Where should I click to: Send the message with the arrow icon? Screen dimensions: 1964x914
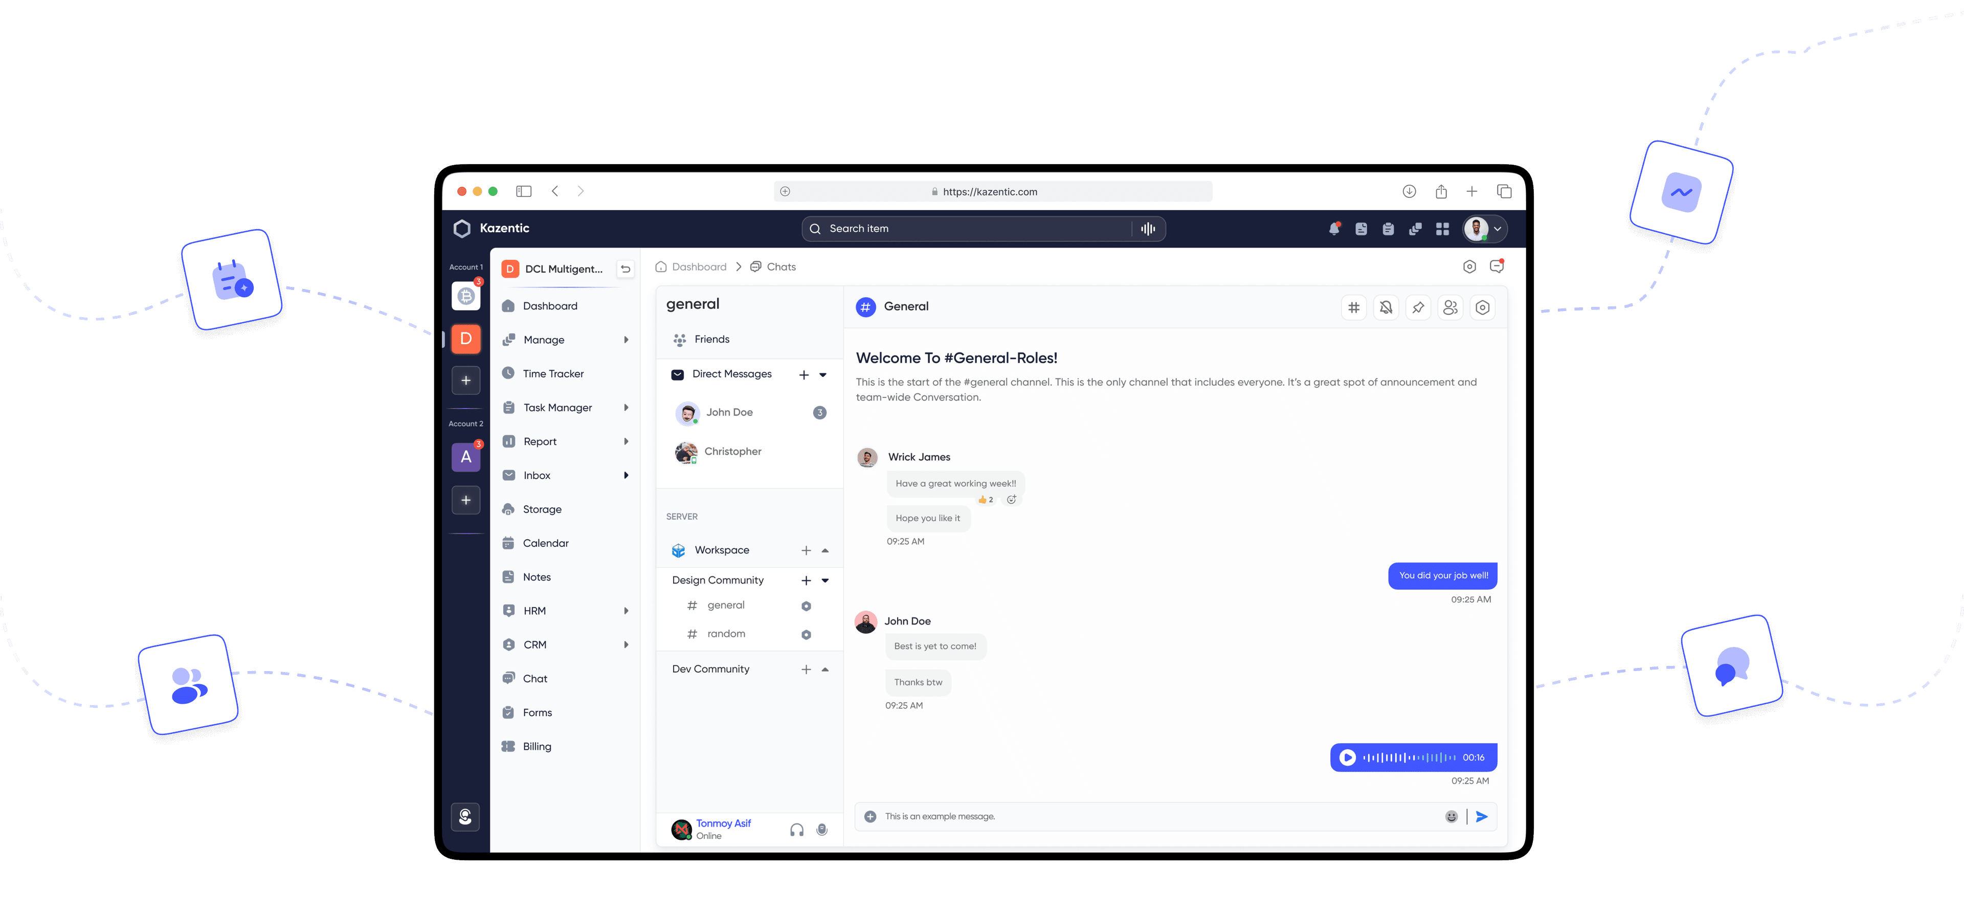(x=1481, y=816)
